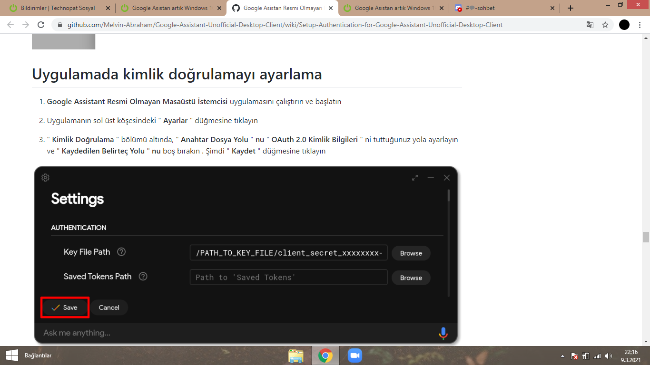Viewport: 650px width, 365px height.
Task: Click the Cancel button in the screenshot
Action: [109, 307]
